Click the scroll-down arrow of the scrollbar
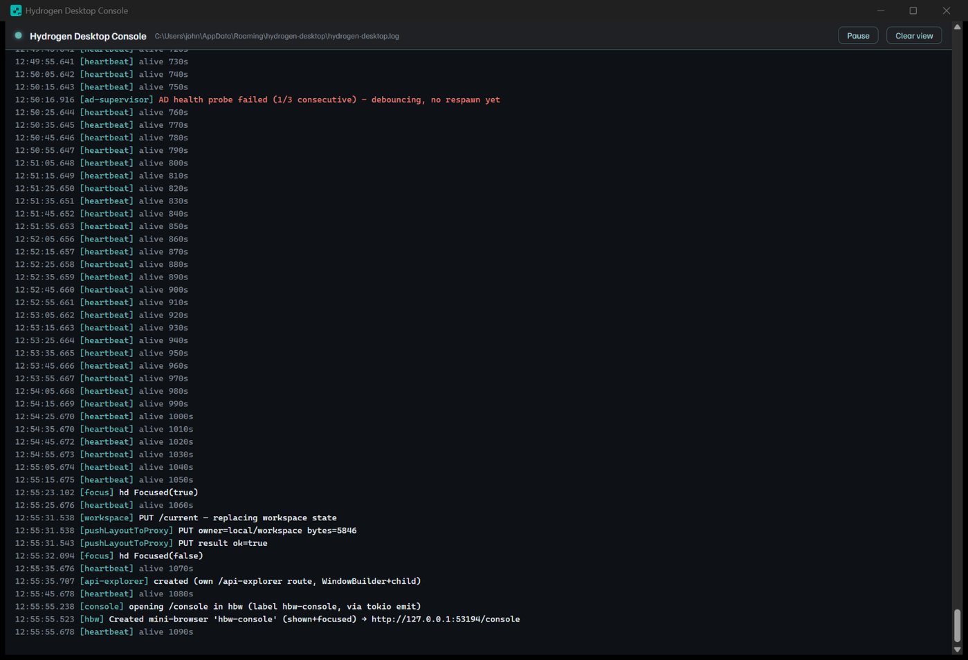 pos(957,650)
